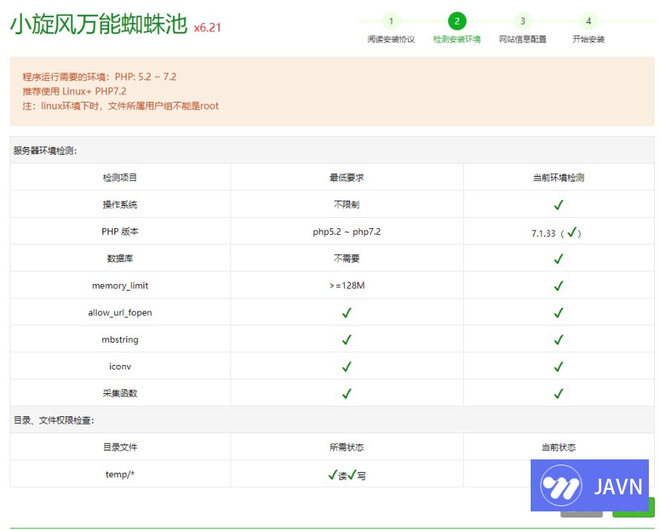Click mbstring minimum-requirement checkmark
Image resolution: width=660 pixels, height=530 pixels.
pos(346,340)
